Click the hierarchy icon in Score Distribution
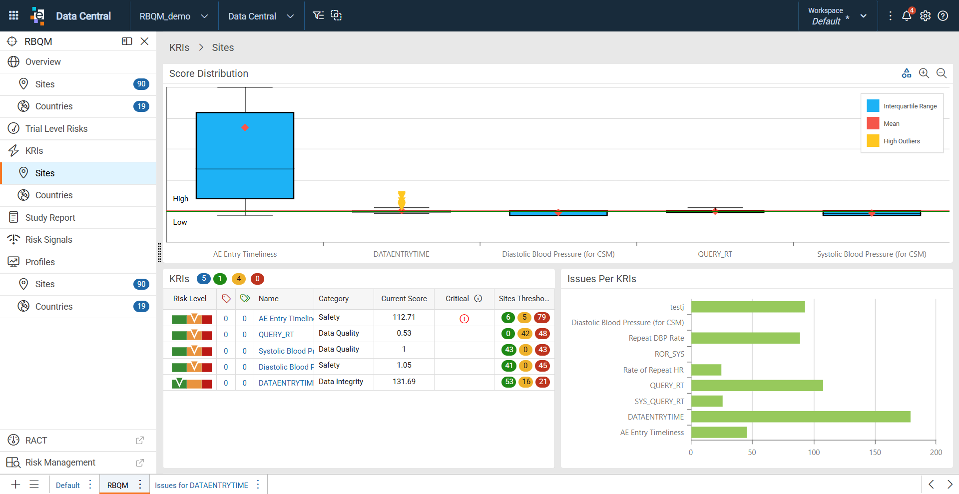Image resolution: width=959 pixels, height=494 pixels. (x=907, y=73)
